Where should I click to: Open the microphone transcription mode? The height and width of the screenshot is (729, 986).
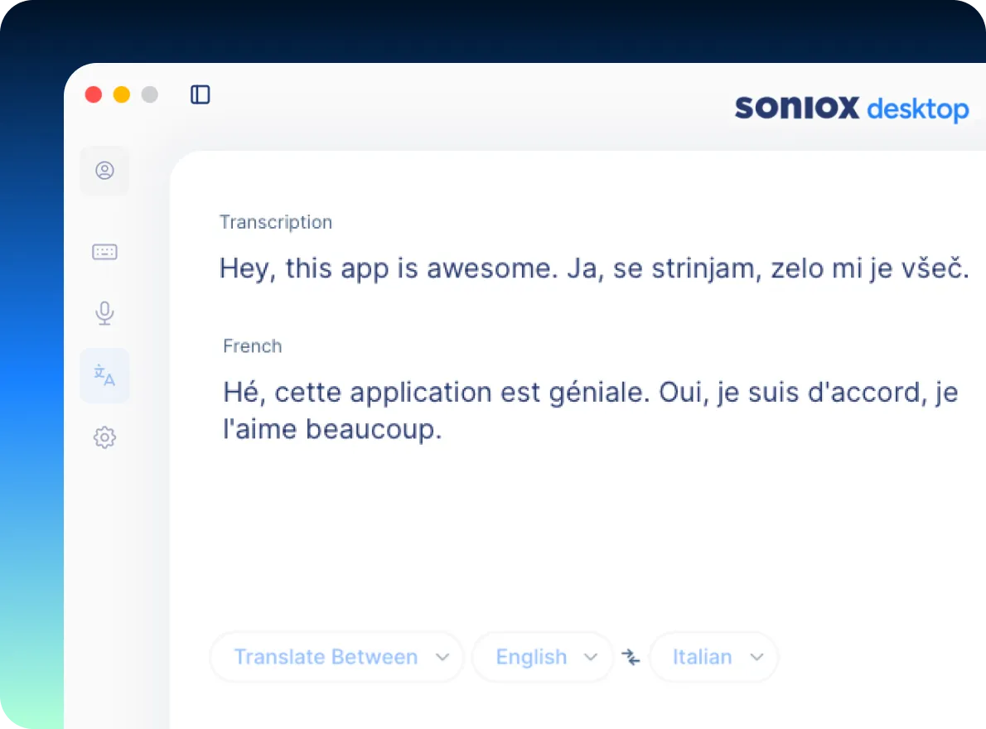pyautogui.click(x=104, y=313)
